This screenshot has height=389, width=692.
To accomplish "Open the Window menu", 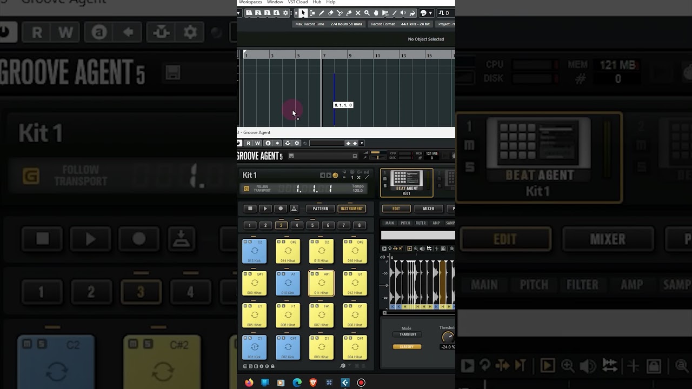I will click(x=275, y=2).
